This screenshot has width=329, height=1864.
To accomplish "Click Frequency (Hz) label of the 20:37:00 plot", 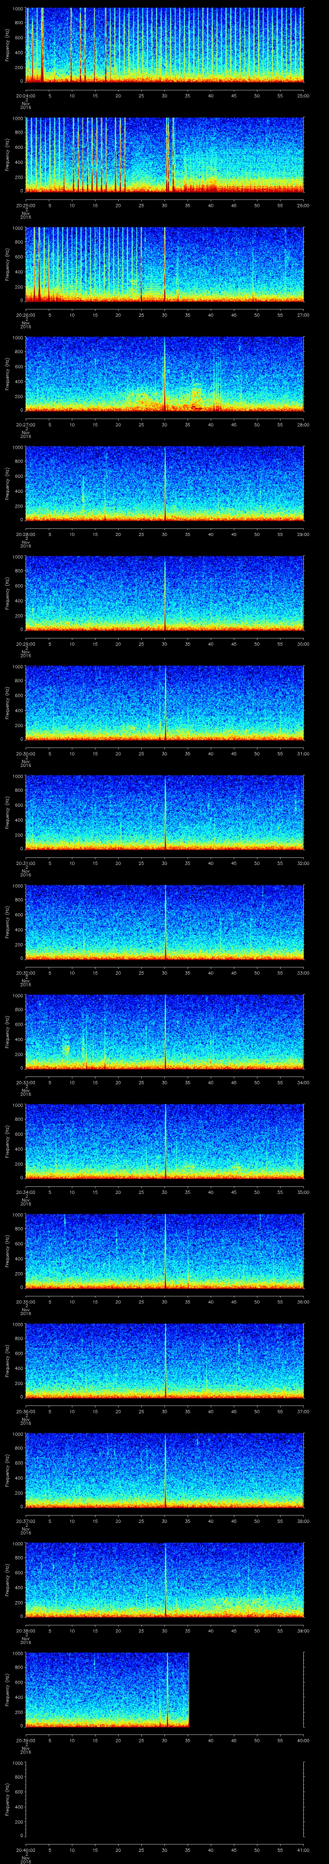I will (7, 1470).
